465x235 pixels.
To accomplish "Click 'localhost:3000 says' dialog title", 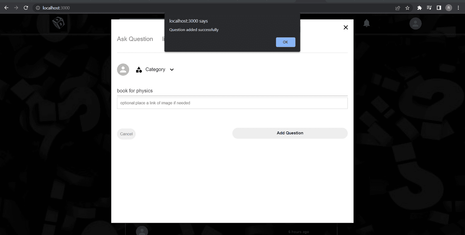I will (x=189, y=21).
